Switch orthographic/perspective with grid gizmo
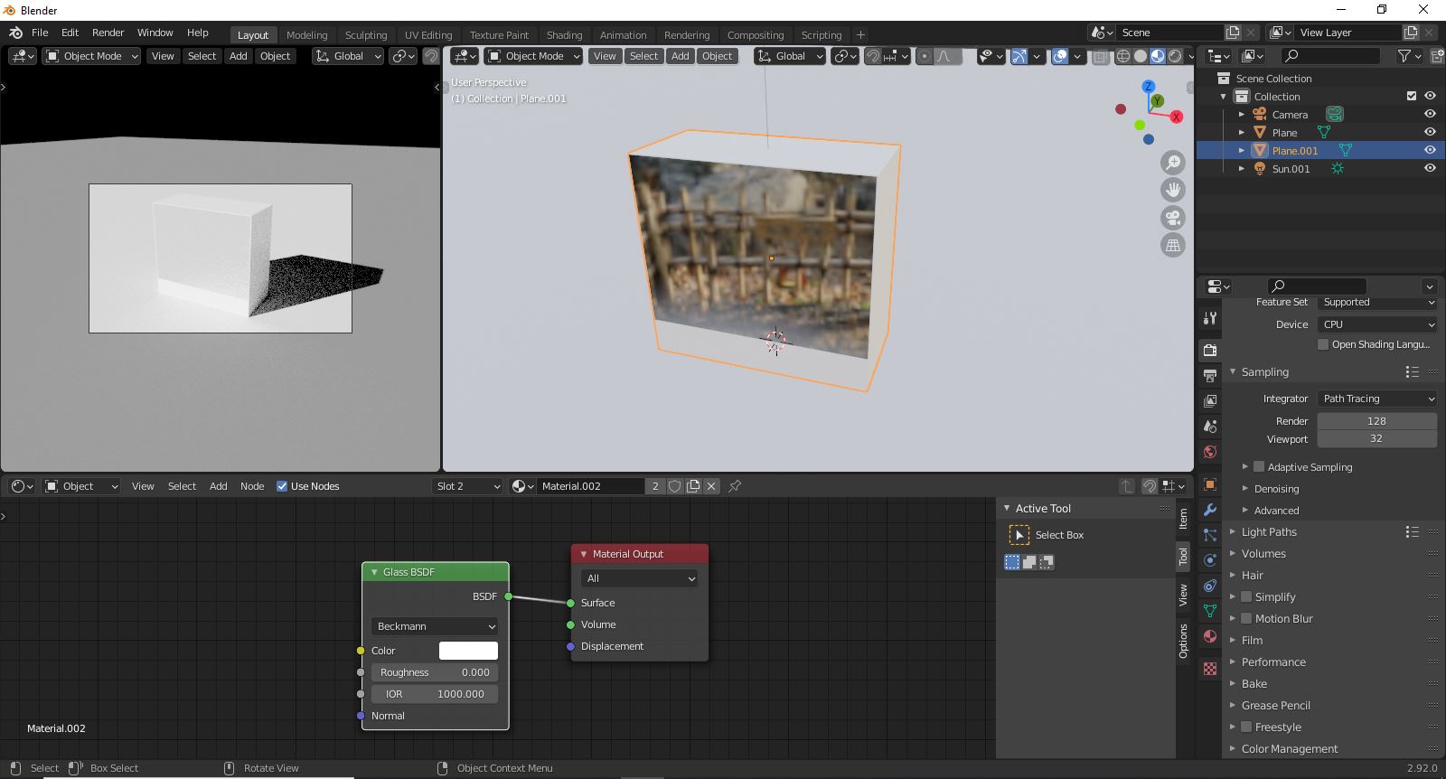1446x779 pixels. click(x=1173, y=245)
